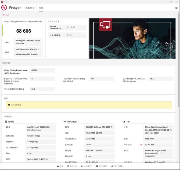Go back using the 返回 link

7,15
